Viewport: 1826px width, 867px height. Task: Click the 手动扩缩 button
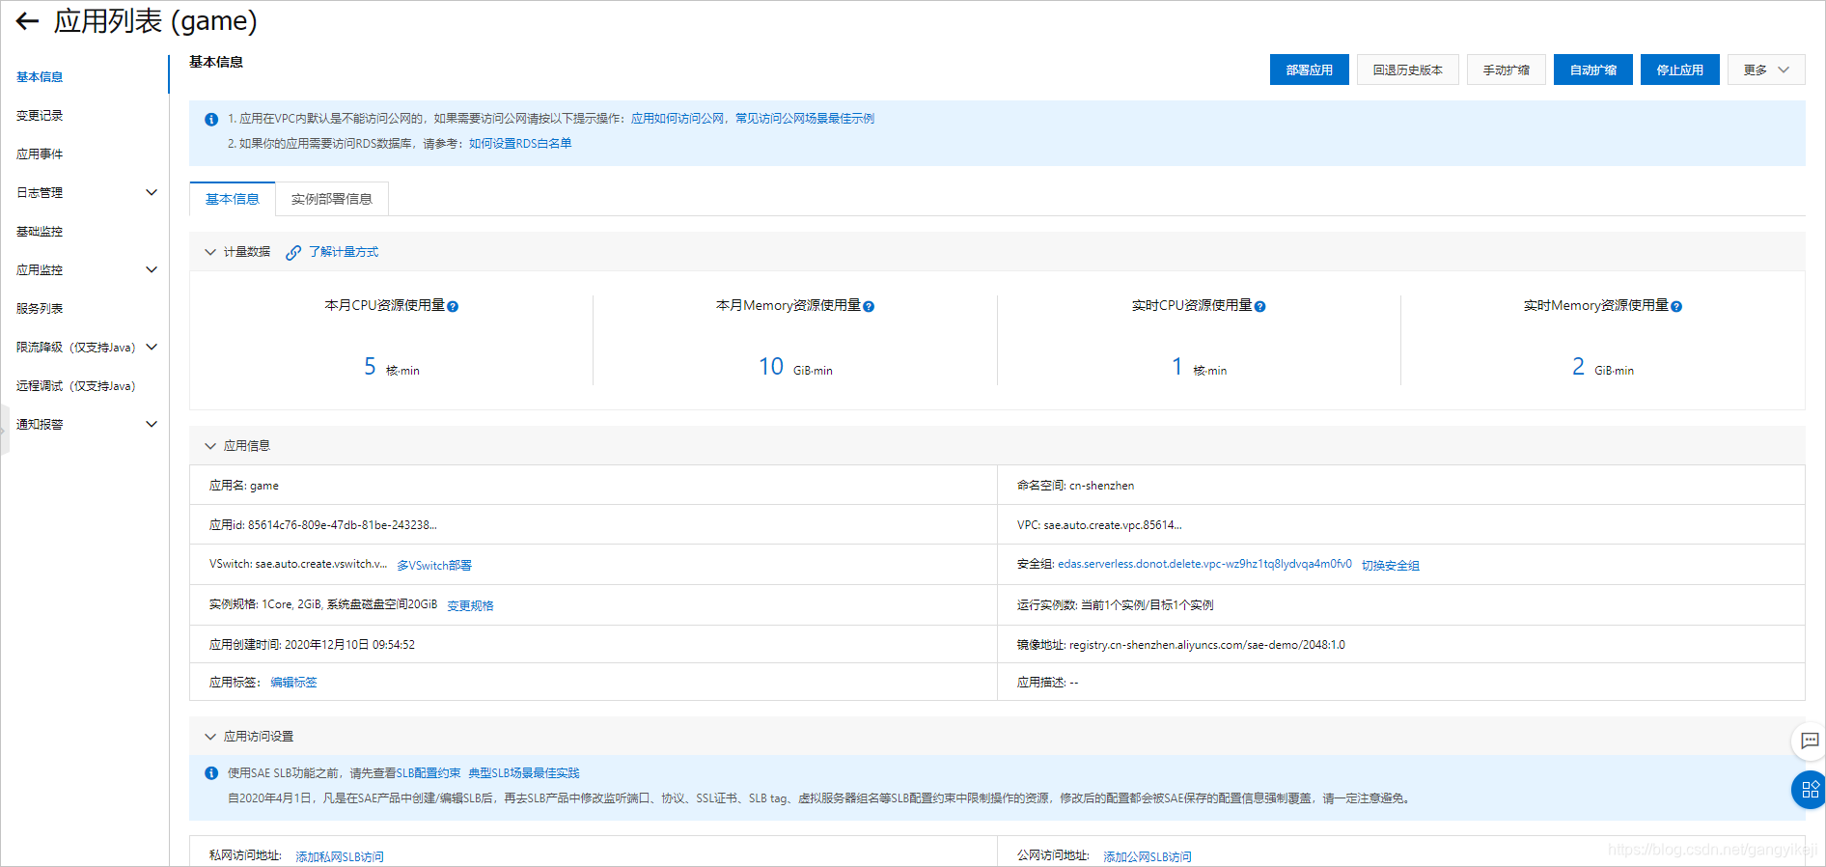pyautogui.click(x=1506, y=70)
